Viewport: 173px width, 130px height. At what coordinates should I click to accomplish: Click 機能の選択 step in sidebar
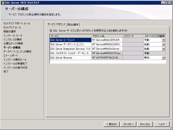pyautogui.click(x=10, y=31)
